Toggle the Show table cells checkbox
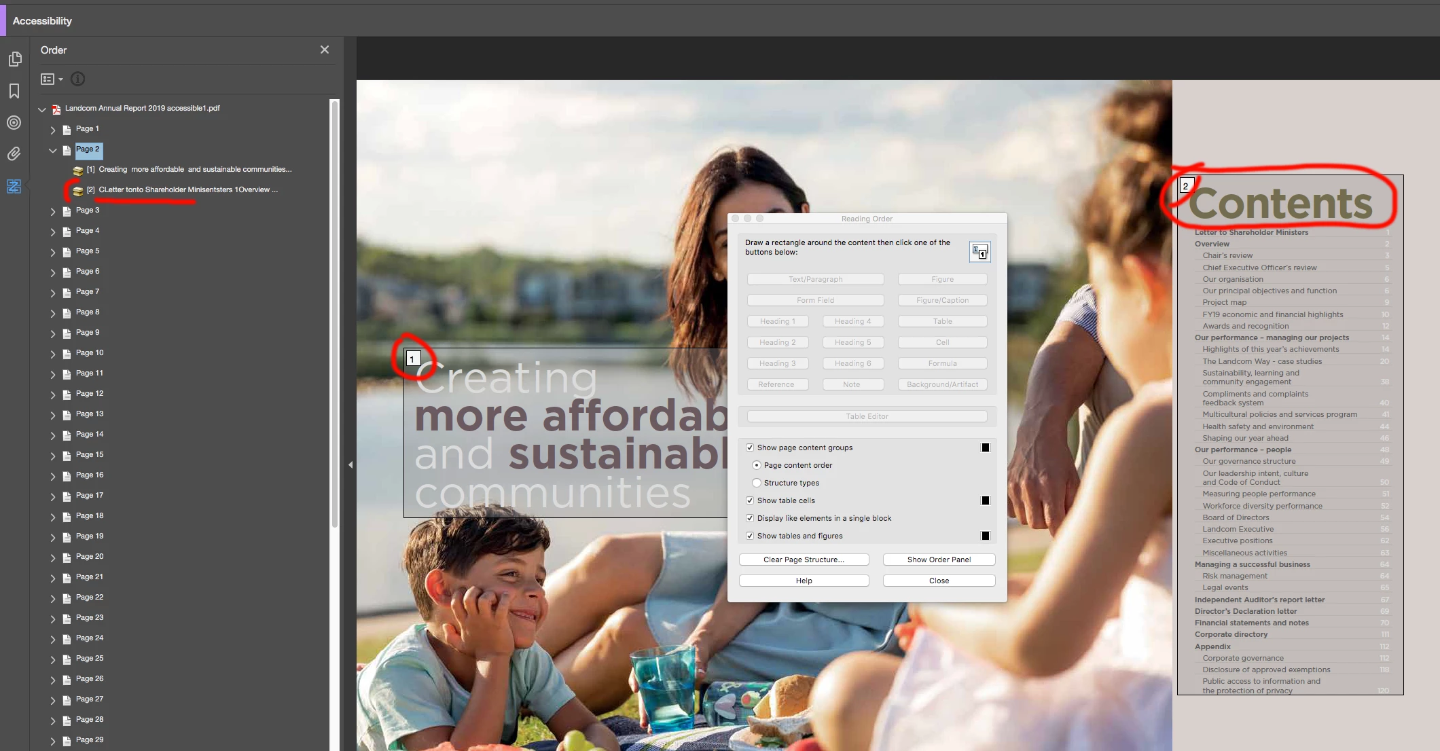 pos(750,500)
